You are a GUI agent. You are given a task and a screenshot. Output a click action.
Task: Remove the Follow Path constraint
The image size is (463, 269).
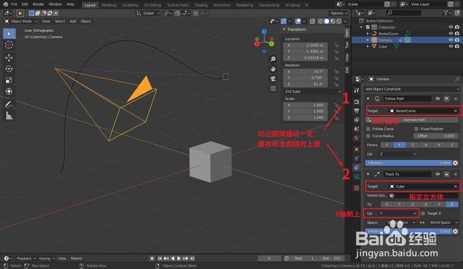(x=456, y=99)
